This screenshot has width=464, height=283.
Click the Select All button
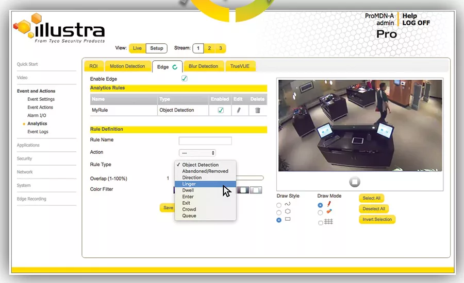[371, 198]
